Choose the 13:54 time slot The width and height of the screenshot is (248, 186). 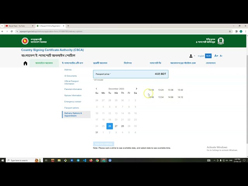161,97
